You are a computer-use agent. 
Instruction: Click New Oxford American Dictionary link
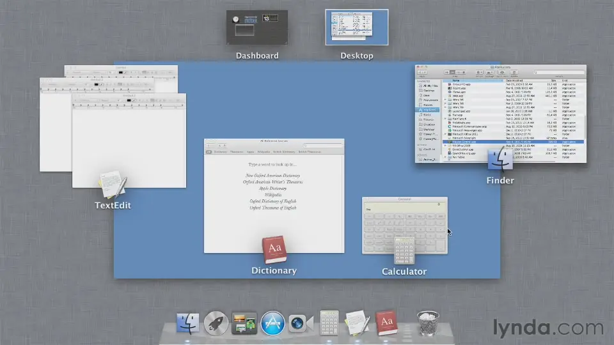(272, 176)
